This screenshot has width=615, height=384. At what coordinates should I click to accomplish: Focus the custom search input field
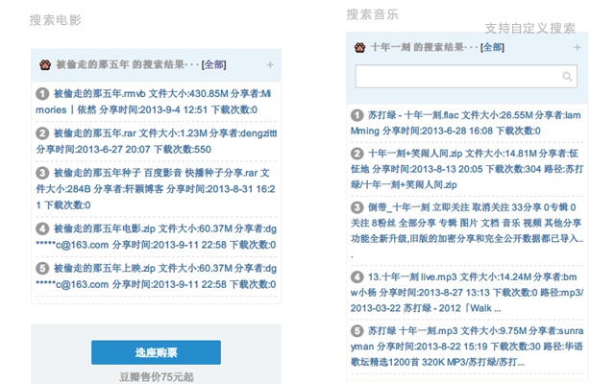pyautogui.click(x=456, y=77)
